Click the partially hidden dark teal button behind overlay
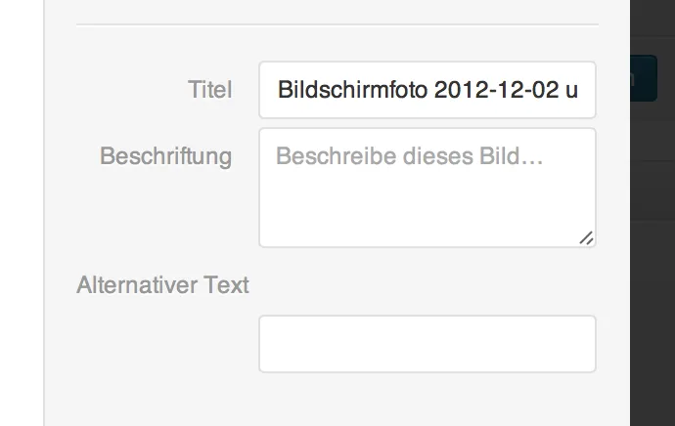This screenshot has width=675, height=426. click(644, 78)
